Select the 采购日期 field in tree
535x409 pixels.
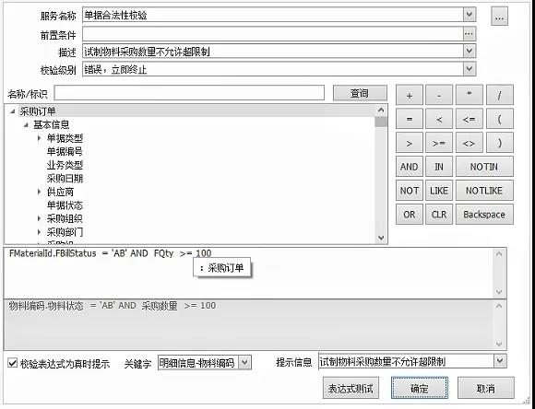(x=65, y=179)
